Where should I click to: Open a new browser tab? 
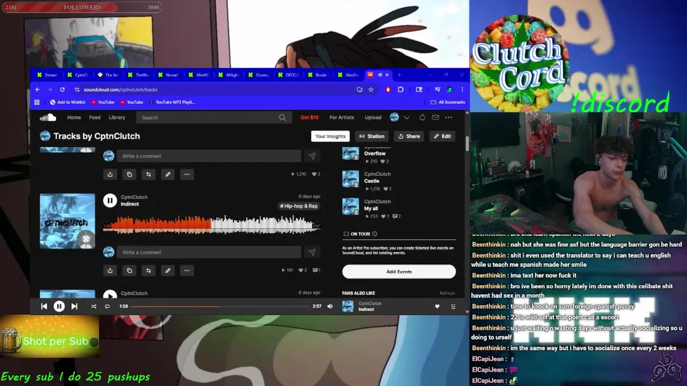[x=399, y=75]
